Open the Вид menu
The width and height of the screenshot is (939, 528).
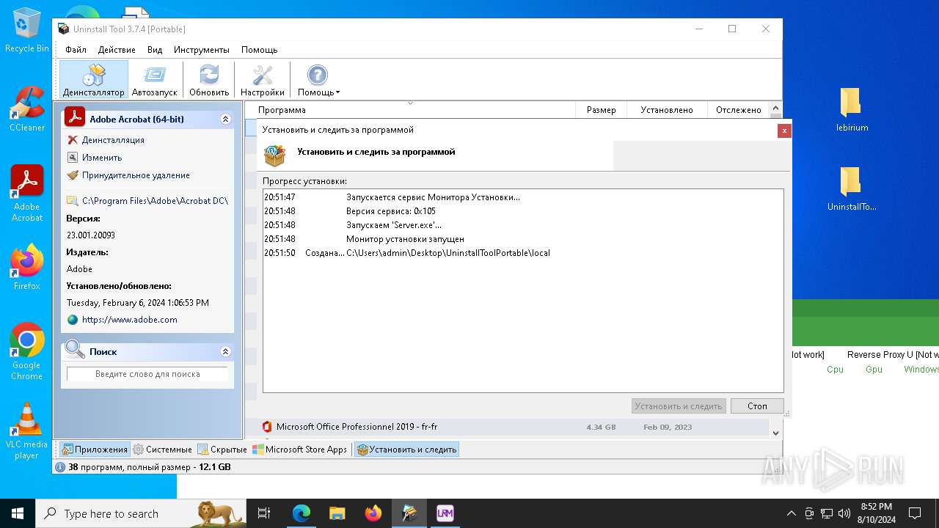pos(155,50)
